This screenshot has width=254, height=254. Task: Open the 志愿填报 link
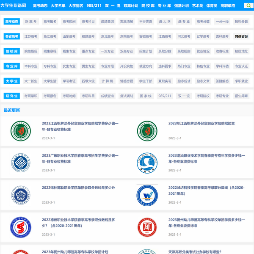[126, 22]
